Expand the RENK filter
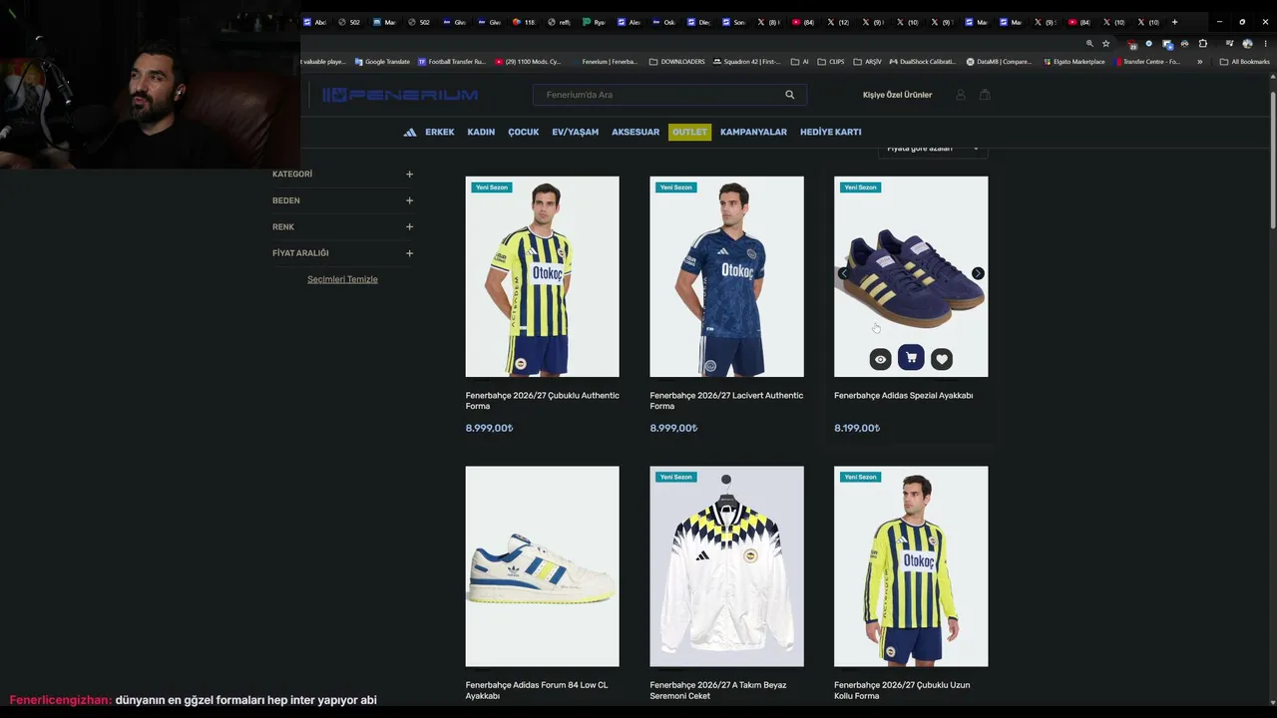This screenshot has width=1277, height=718. pyautogui.click(x=342, y=227)
